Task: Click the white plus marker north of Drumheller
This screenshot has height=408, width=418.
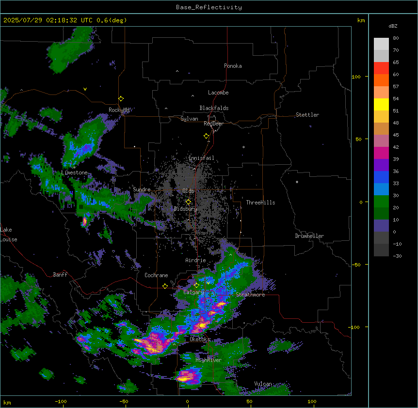Action: click(297, 182)
